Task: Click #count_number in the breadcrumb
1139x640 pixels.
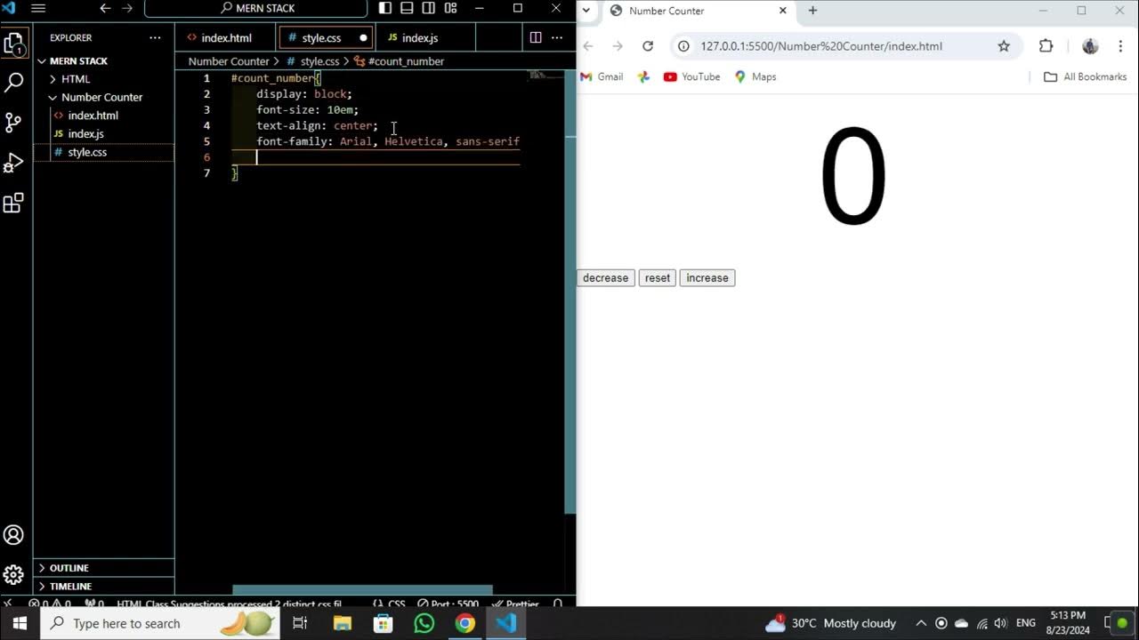Action: [x=406, y=61]
